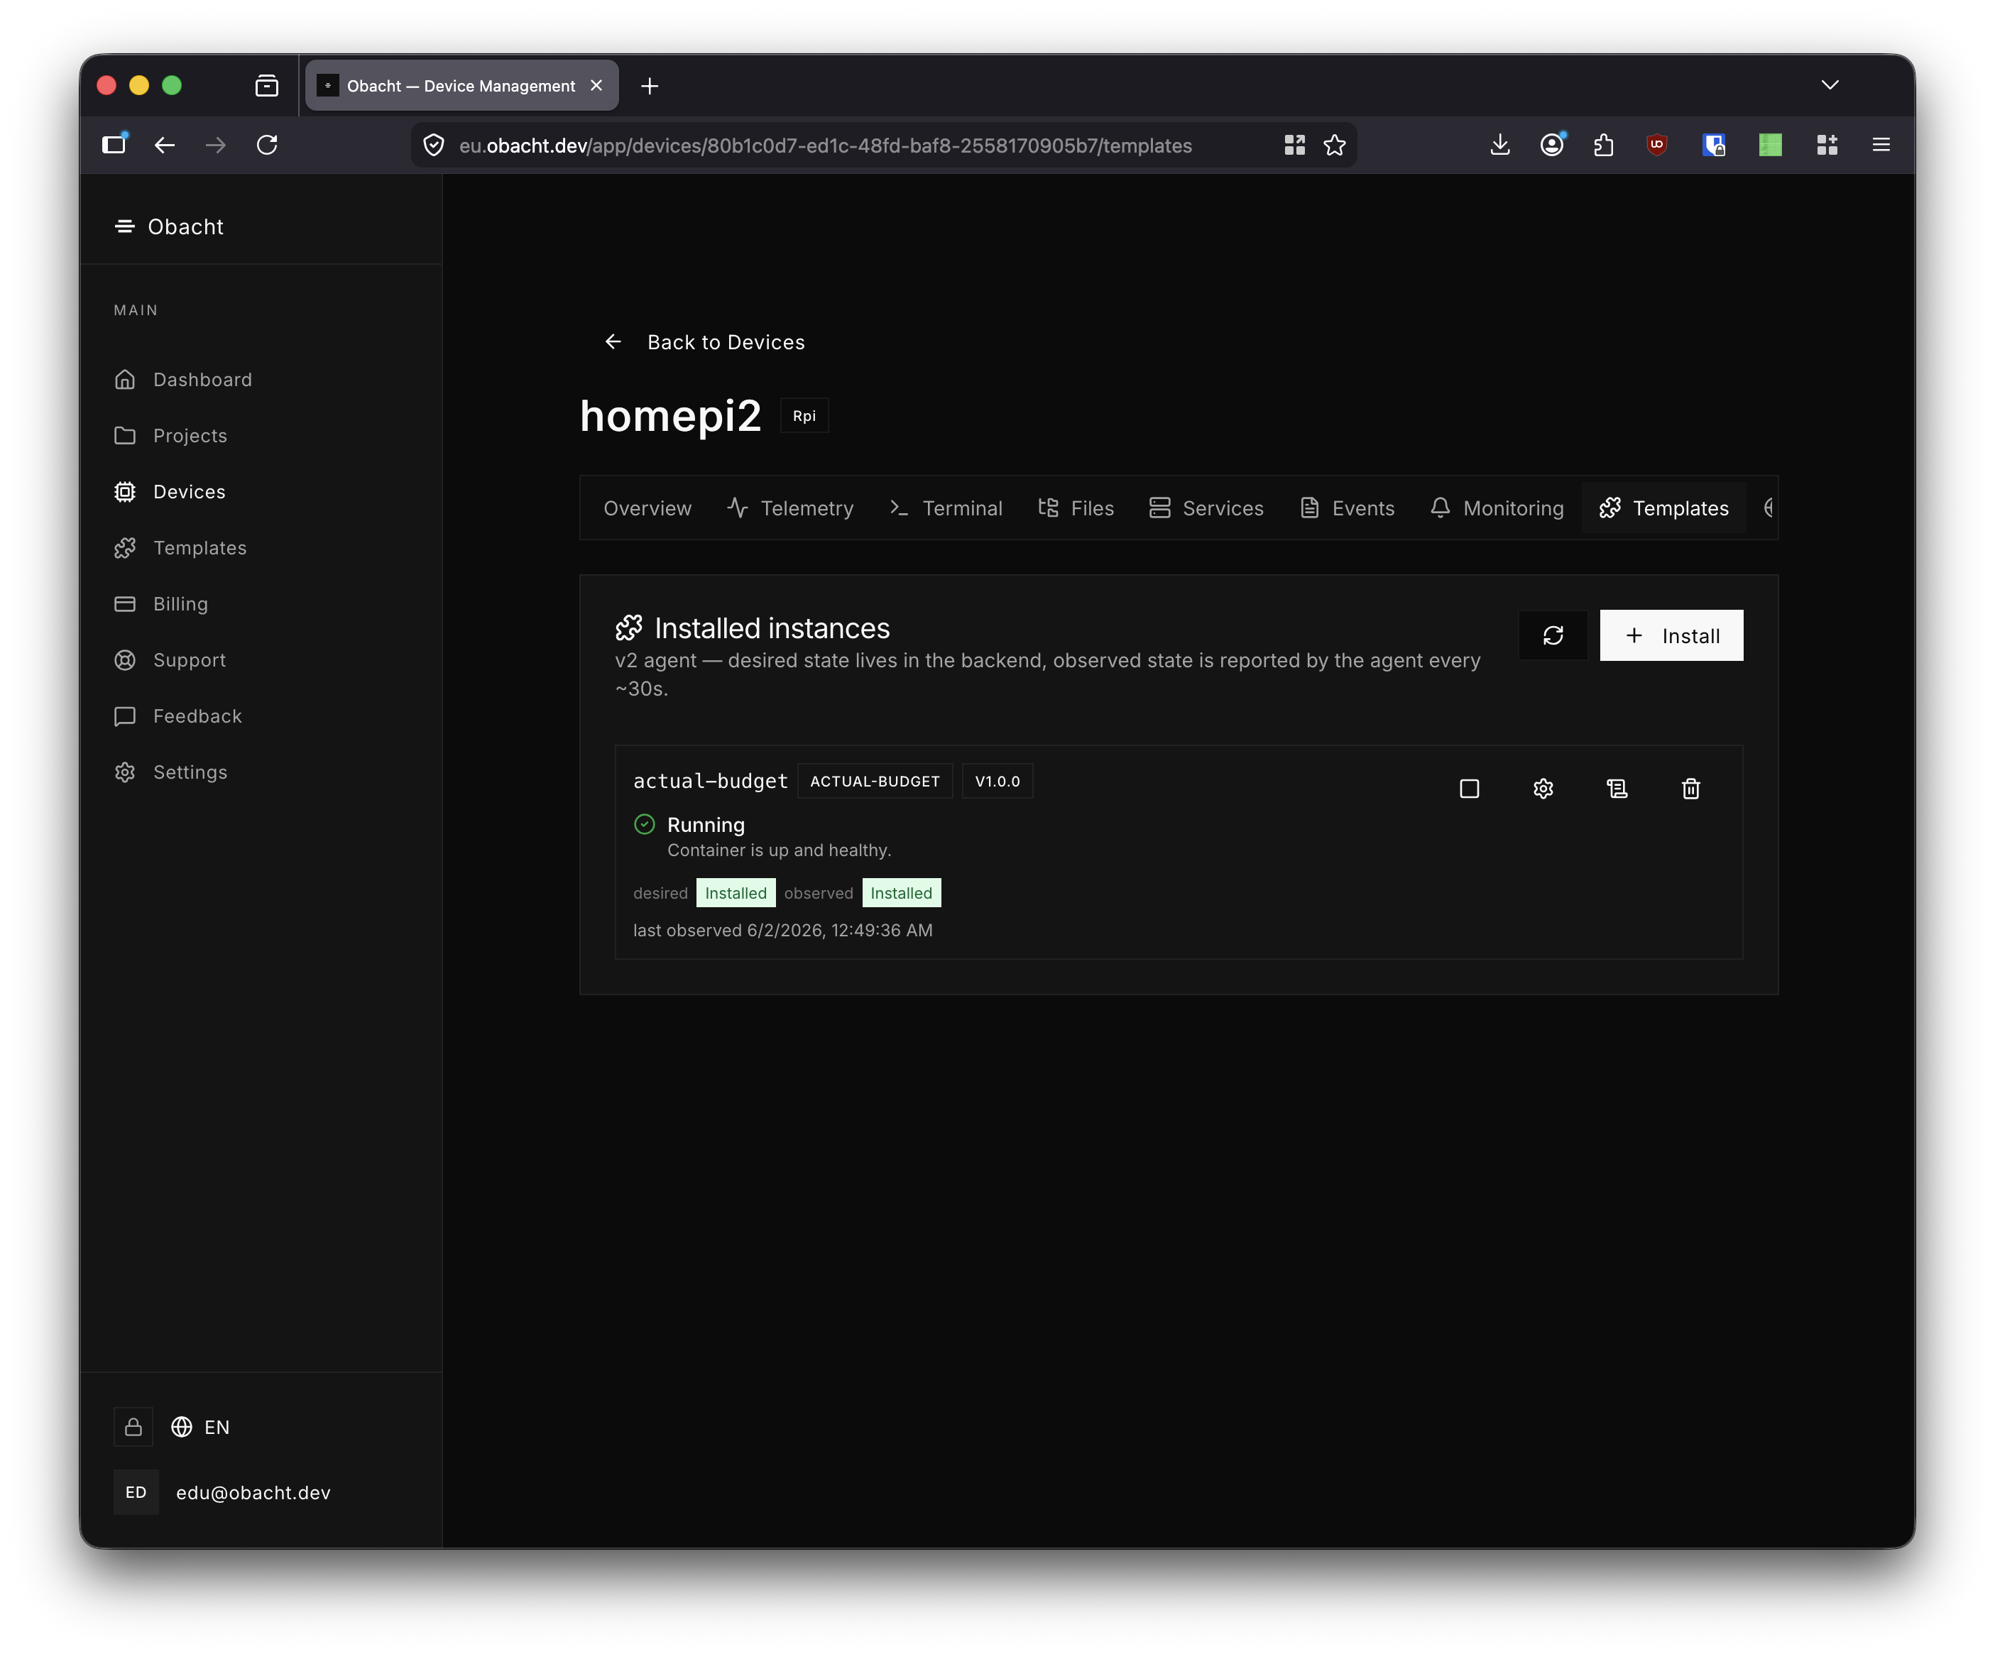Open browser account profile icon
This screenshot has width=1995, height=1654.
click(1551, 146)
